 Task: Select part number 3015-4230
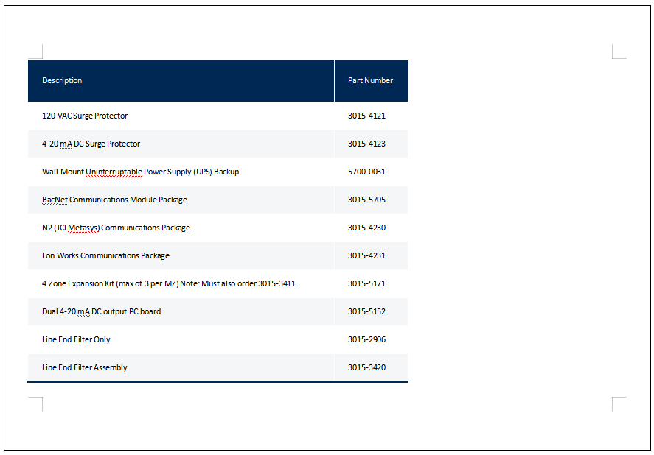(x=366, y=227)
